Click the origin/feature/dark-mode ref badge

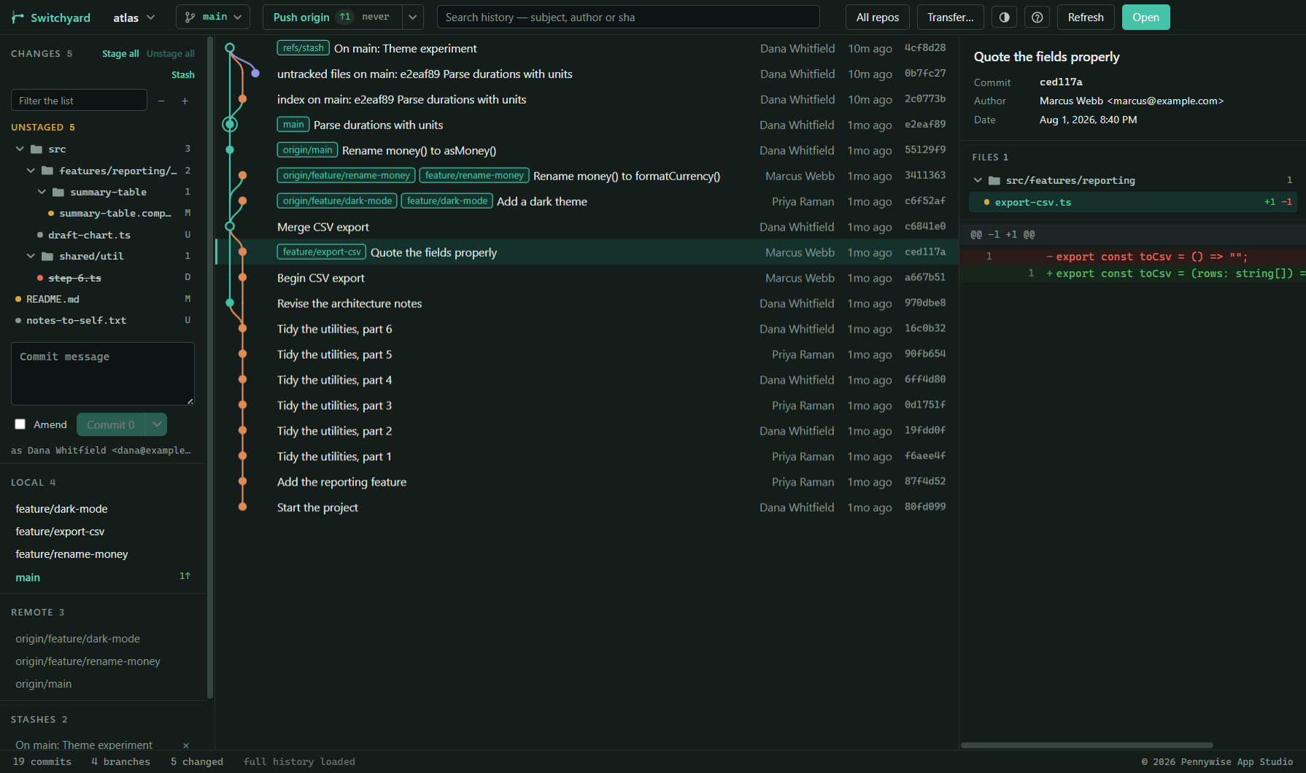pos(337,201)
